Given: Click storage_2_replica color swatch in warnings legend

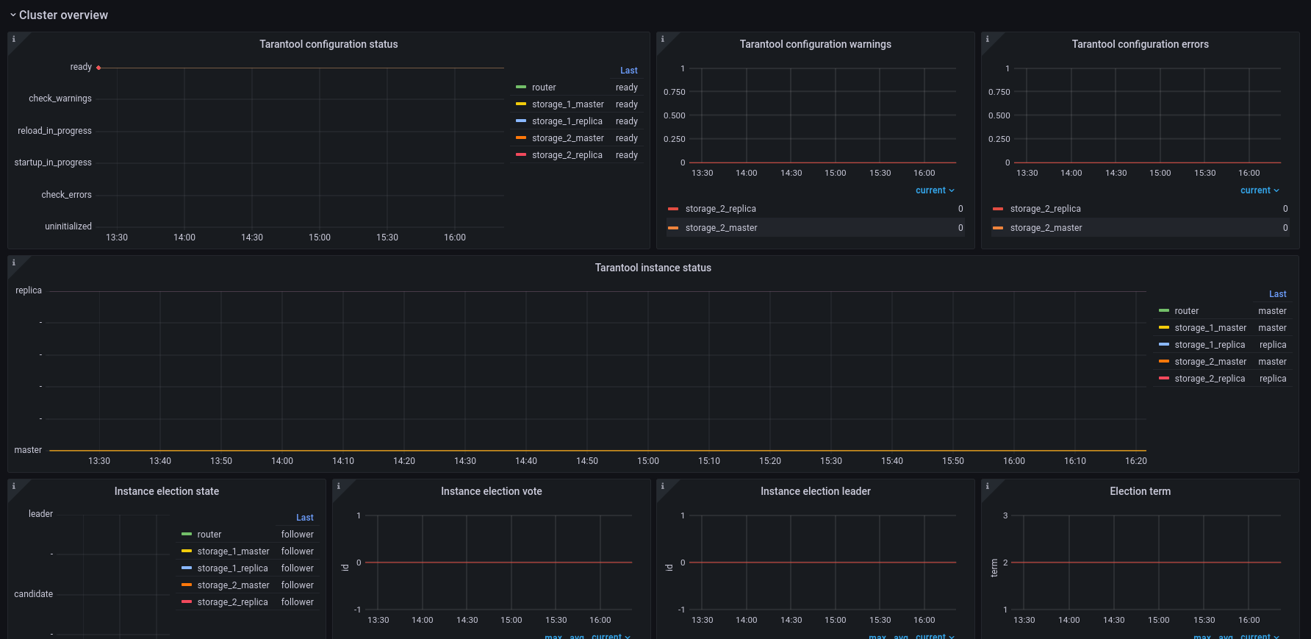Looking at the screenshot, I should pyautogui.click(x=673, y=209).
